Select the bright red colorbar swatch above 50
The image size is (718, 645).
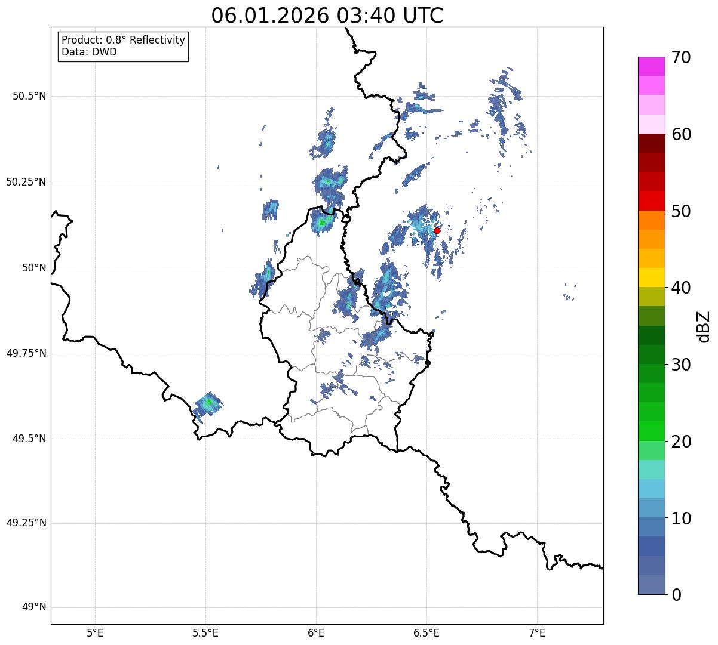(x=651, y=200)
